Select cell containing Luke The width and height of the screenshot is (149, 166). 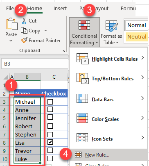27,159
